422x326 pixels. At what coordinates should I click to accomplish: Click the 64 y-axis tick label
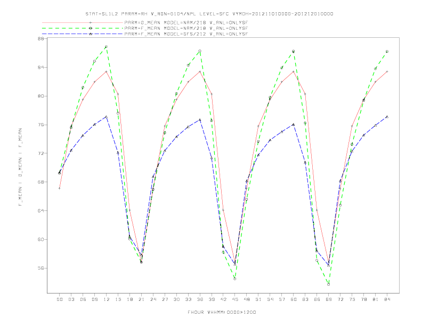pyautogui.click(x=40, y=210)
